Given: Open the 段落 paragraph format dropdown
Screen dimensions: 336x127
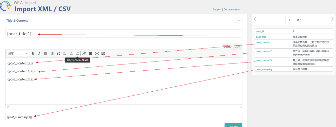Looking at the screenshot, I should (18, 53).
